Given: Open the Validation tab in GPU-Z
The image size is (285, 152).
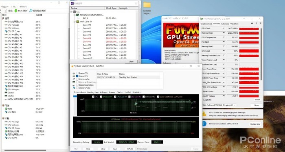Looking at the screenshot, I should (234, 24).
